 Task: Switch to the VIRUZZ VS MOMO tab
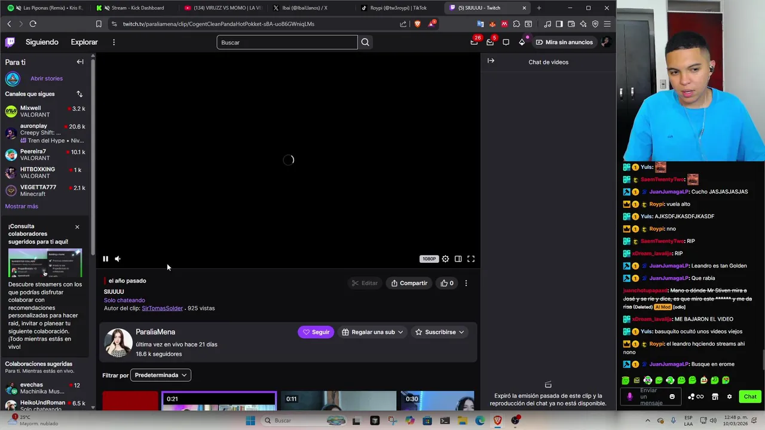coord(223,8)
